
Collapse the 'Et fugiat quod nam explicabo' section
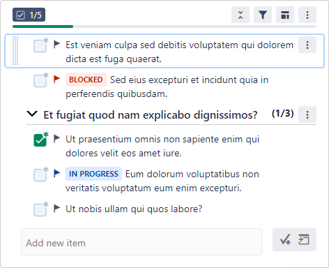32,114
